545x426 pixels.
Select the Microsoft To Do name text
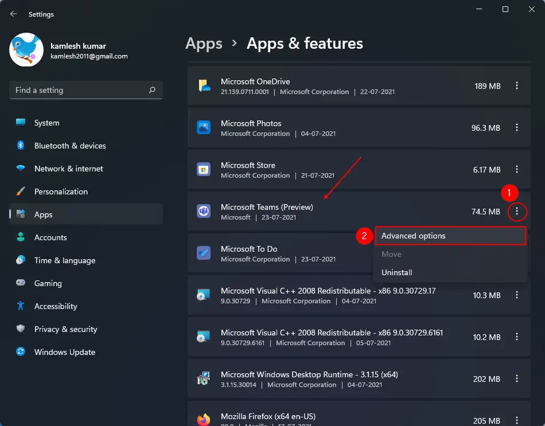(249, 249)
